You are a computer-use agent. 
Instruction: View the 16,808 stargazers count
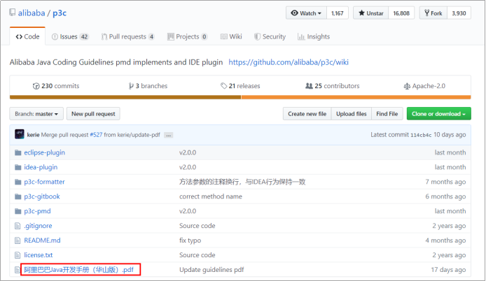[401, 13]
